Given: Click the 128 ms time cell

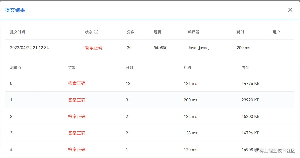Looking at the screenshot, I should [x=190, y=133].
